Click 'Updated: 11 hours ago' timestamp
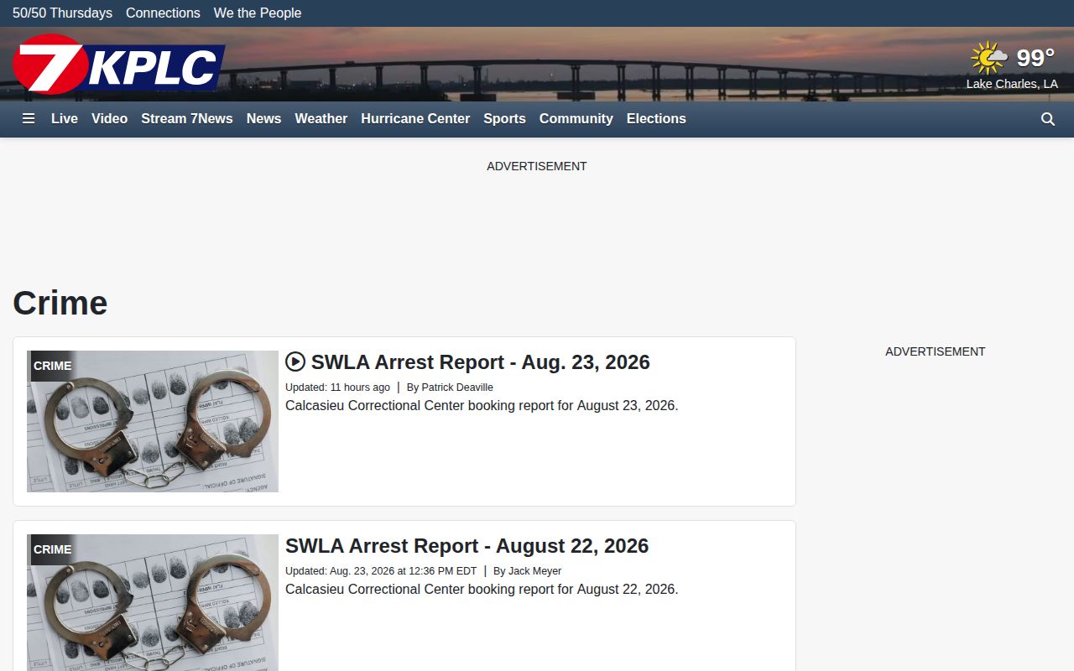The image size is (1074, 671). click(337, 388)
